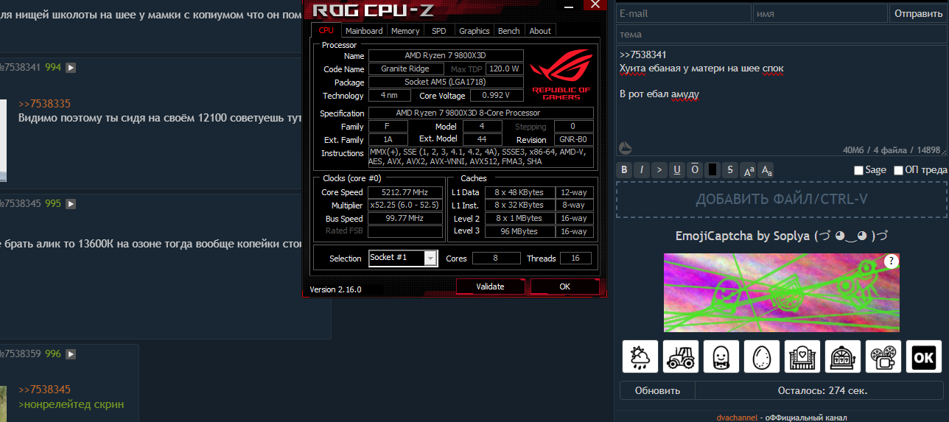The image size is (949, 422).
Task: Apply subscript formatting button
Action: pos(766,170)
